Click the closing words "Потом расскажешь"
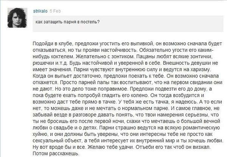 (55, 154)
